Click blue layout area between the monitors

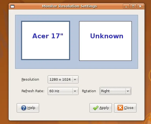(x=75, y=41)
